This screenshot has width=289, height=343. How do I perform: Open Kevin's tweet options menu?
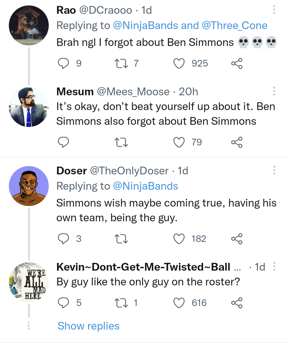tap(274, 266)
